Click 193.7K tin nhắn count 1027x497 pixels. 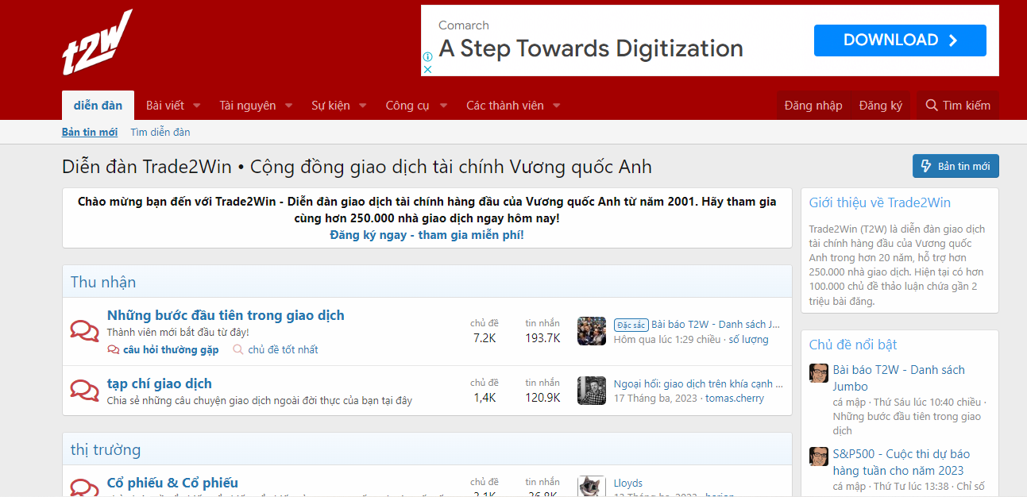coord(542,338)
